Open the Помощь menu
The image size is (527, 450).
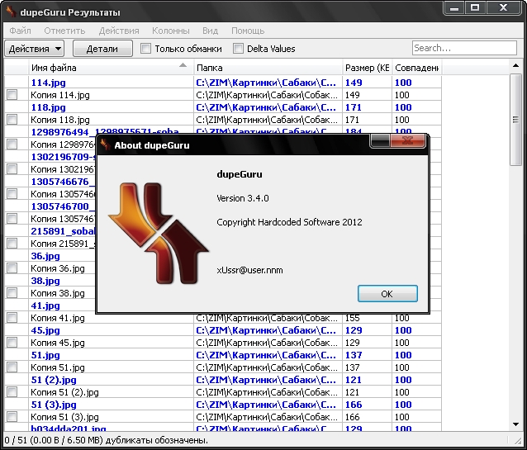tap(248, 31)
